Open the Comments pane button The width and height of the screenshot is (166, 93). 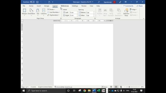coord(128,6)
